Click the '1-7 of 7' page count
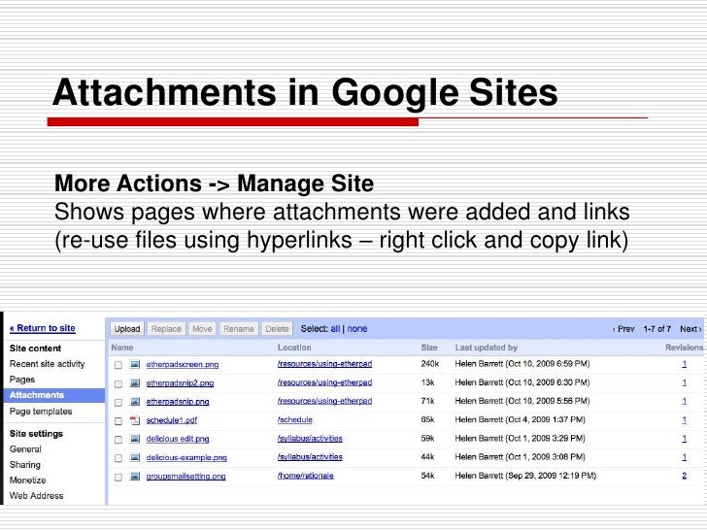This screenshot has height=530, width=707. click(x=656, y=329)
